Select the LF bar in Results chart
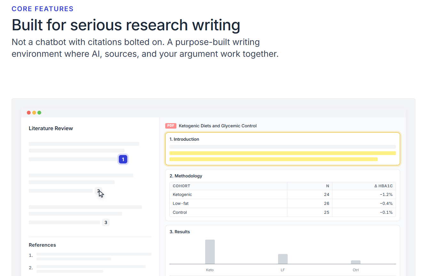This screenshot has height=276, width=427. 283,259
